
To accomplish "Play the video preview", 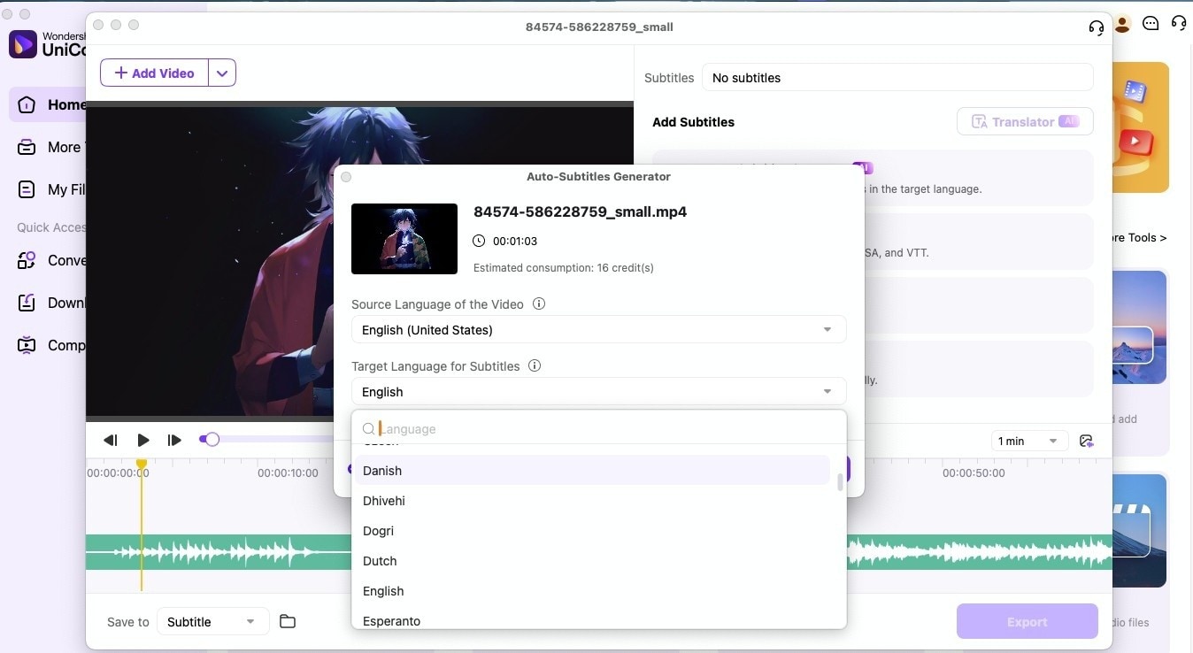I will click(142, 440).
